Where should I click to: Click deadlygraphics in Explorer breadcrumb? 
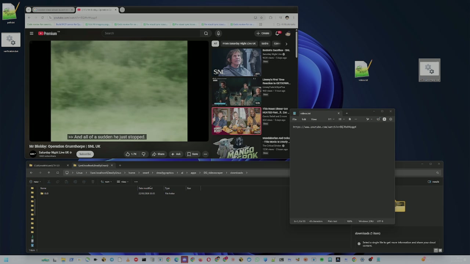click(165, 173)
